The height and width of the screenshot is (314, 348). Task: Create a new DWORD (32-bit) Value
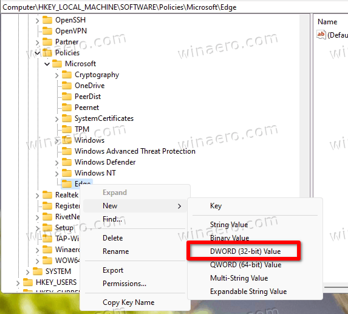pyautogui.click(x=255, y=251)
